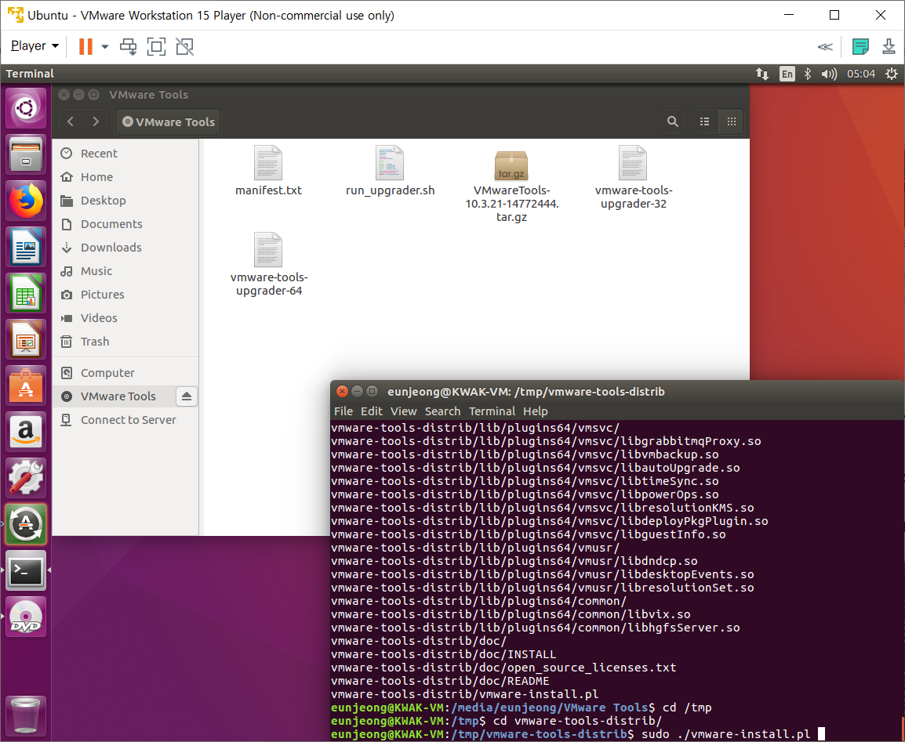Viewport: 905px width, 742px height.
Task: Switch Files to list view
Action: [705, 121]
